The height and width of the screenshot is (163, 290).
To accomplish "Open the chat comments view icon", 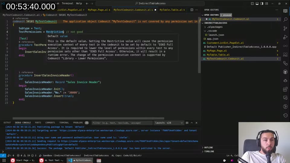I will (x=285, y=98).
